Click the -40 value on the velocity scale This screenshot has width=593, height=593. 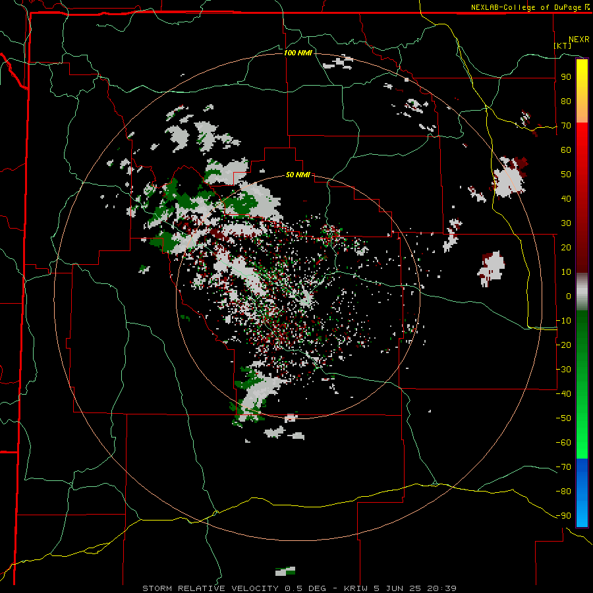(x=563, y=394)
